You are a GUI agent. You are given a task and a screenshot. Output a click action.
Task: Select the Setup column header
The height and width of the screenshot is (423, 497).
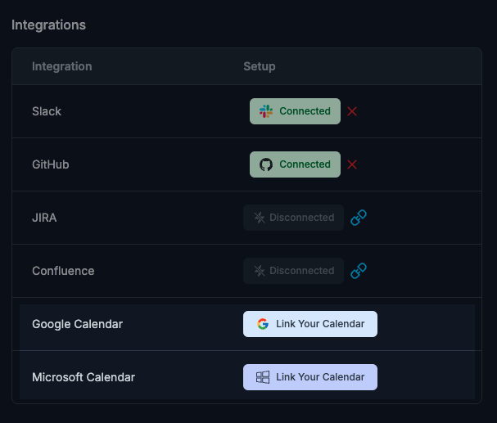click(260, 66)
